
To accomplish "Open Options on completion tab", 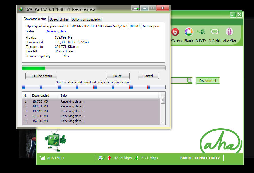I will [x=87, y=19].
